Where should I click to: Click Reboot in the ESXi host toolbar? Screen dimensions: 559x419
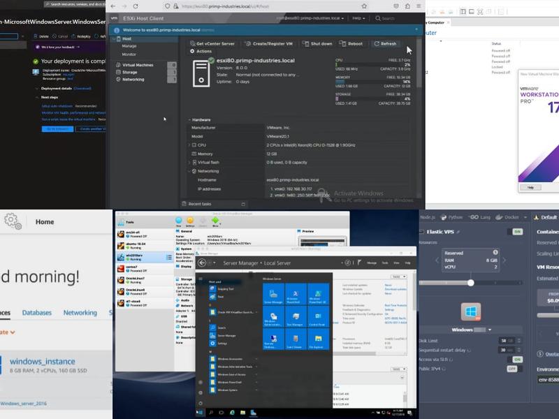[x=351, y=43]
